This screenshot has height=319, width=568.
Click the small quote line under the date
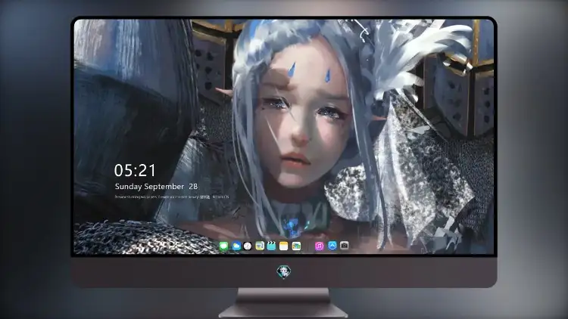[x=172, y=197]
